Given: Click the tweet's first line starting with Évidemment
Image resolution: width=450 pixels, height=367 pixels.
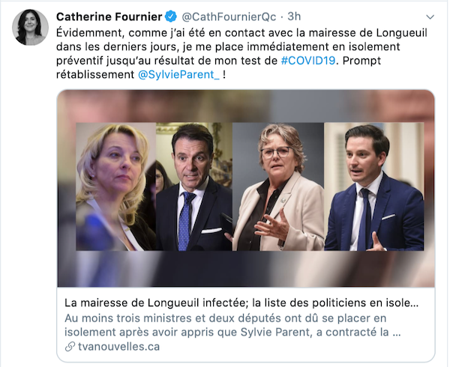Looking at the screenshot, I should (241, 33).
